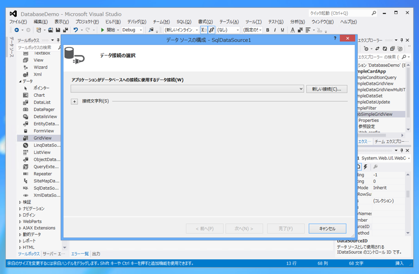Open the Debug configuration dropdown
The width and height of the screenshot is (419, 274).
[133, 30]
